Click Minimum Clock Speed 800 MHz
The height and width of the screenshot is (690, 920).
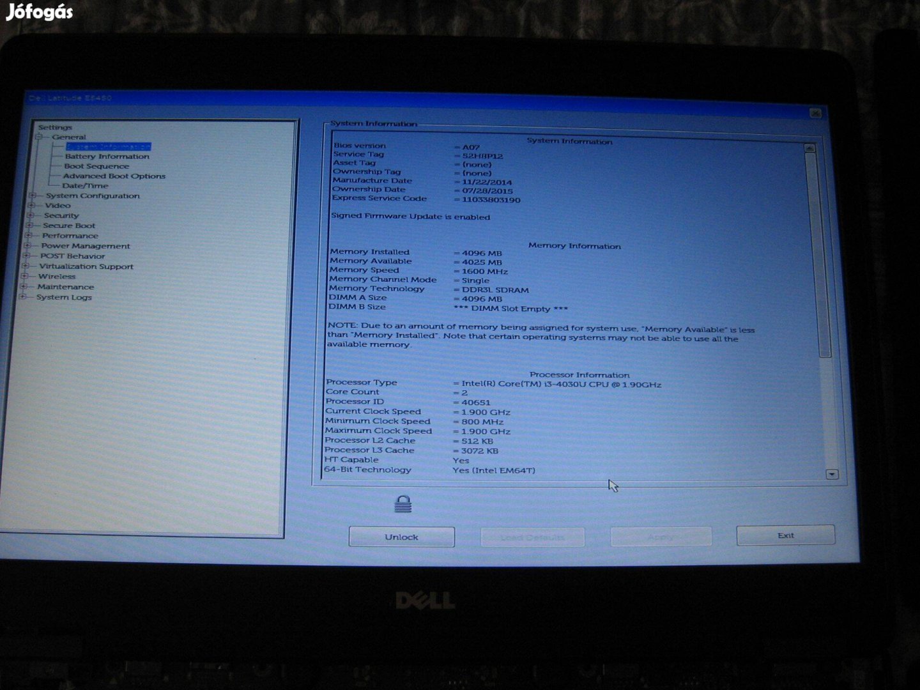[x=482, y=422]
